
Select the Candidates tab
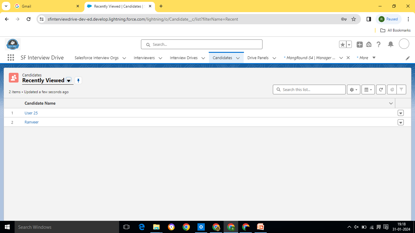(x=222, y=58)
